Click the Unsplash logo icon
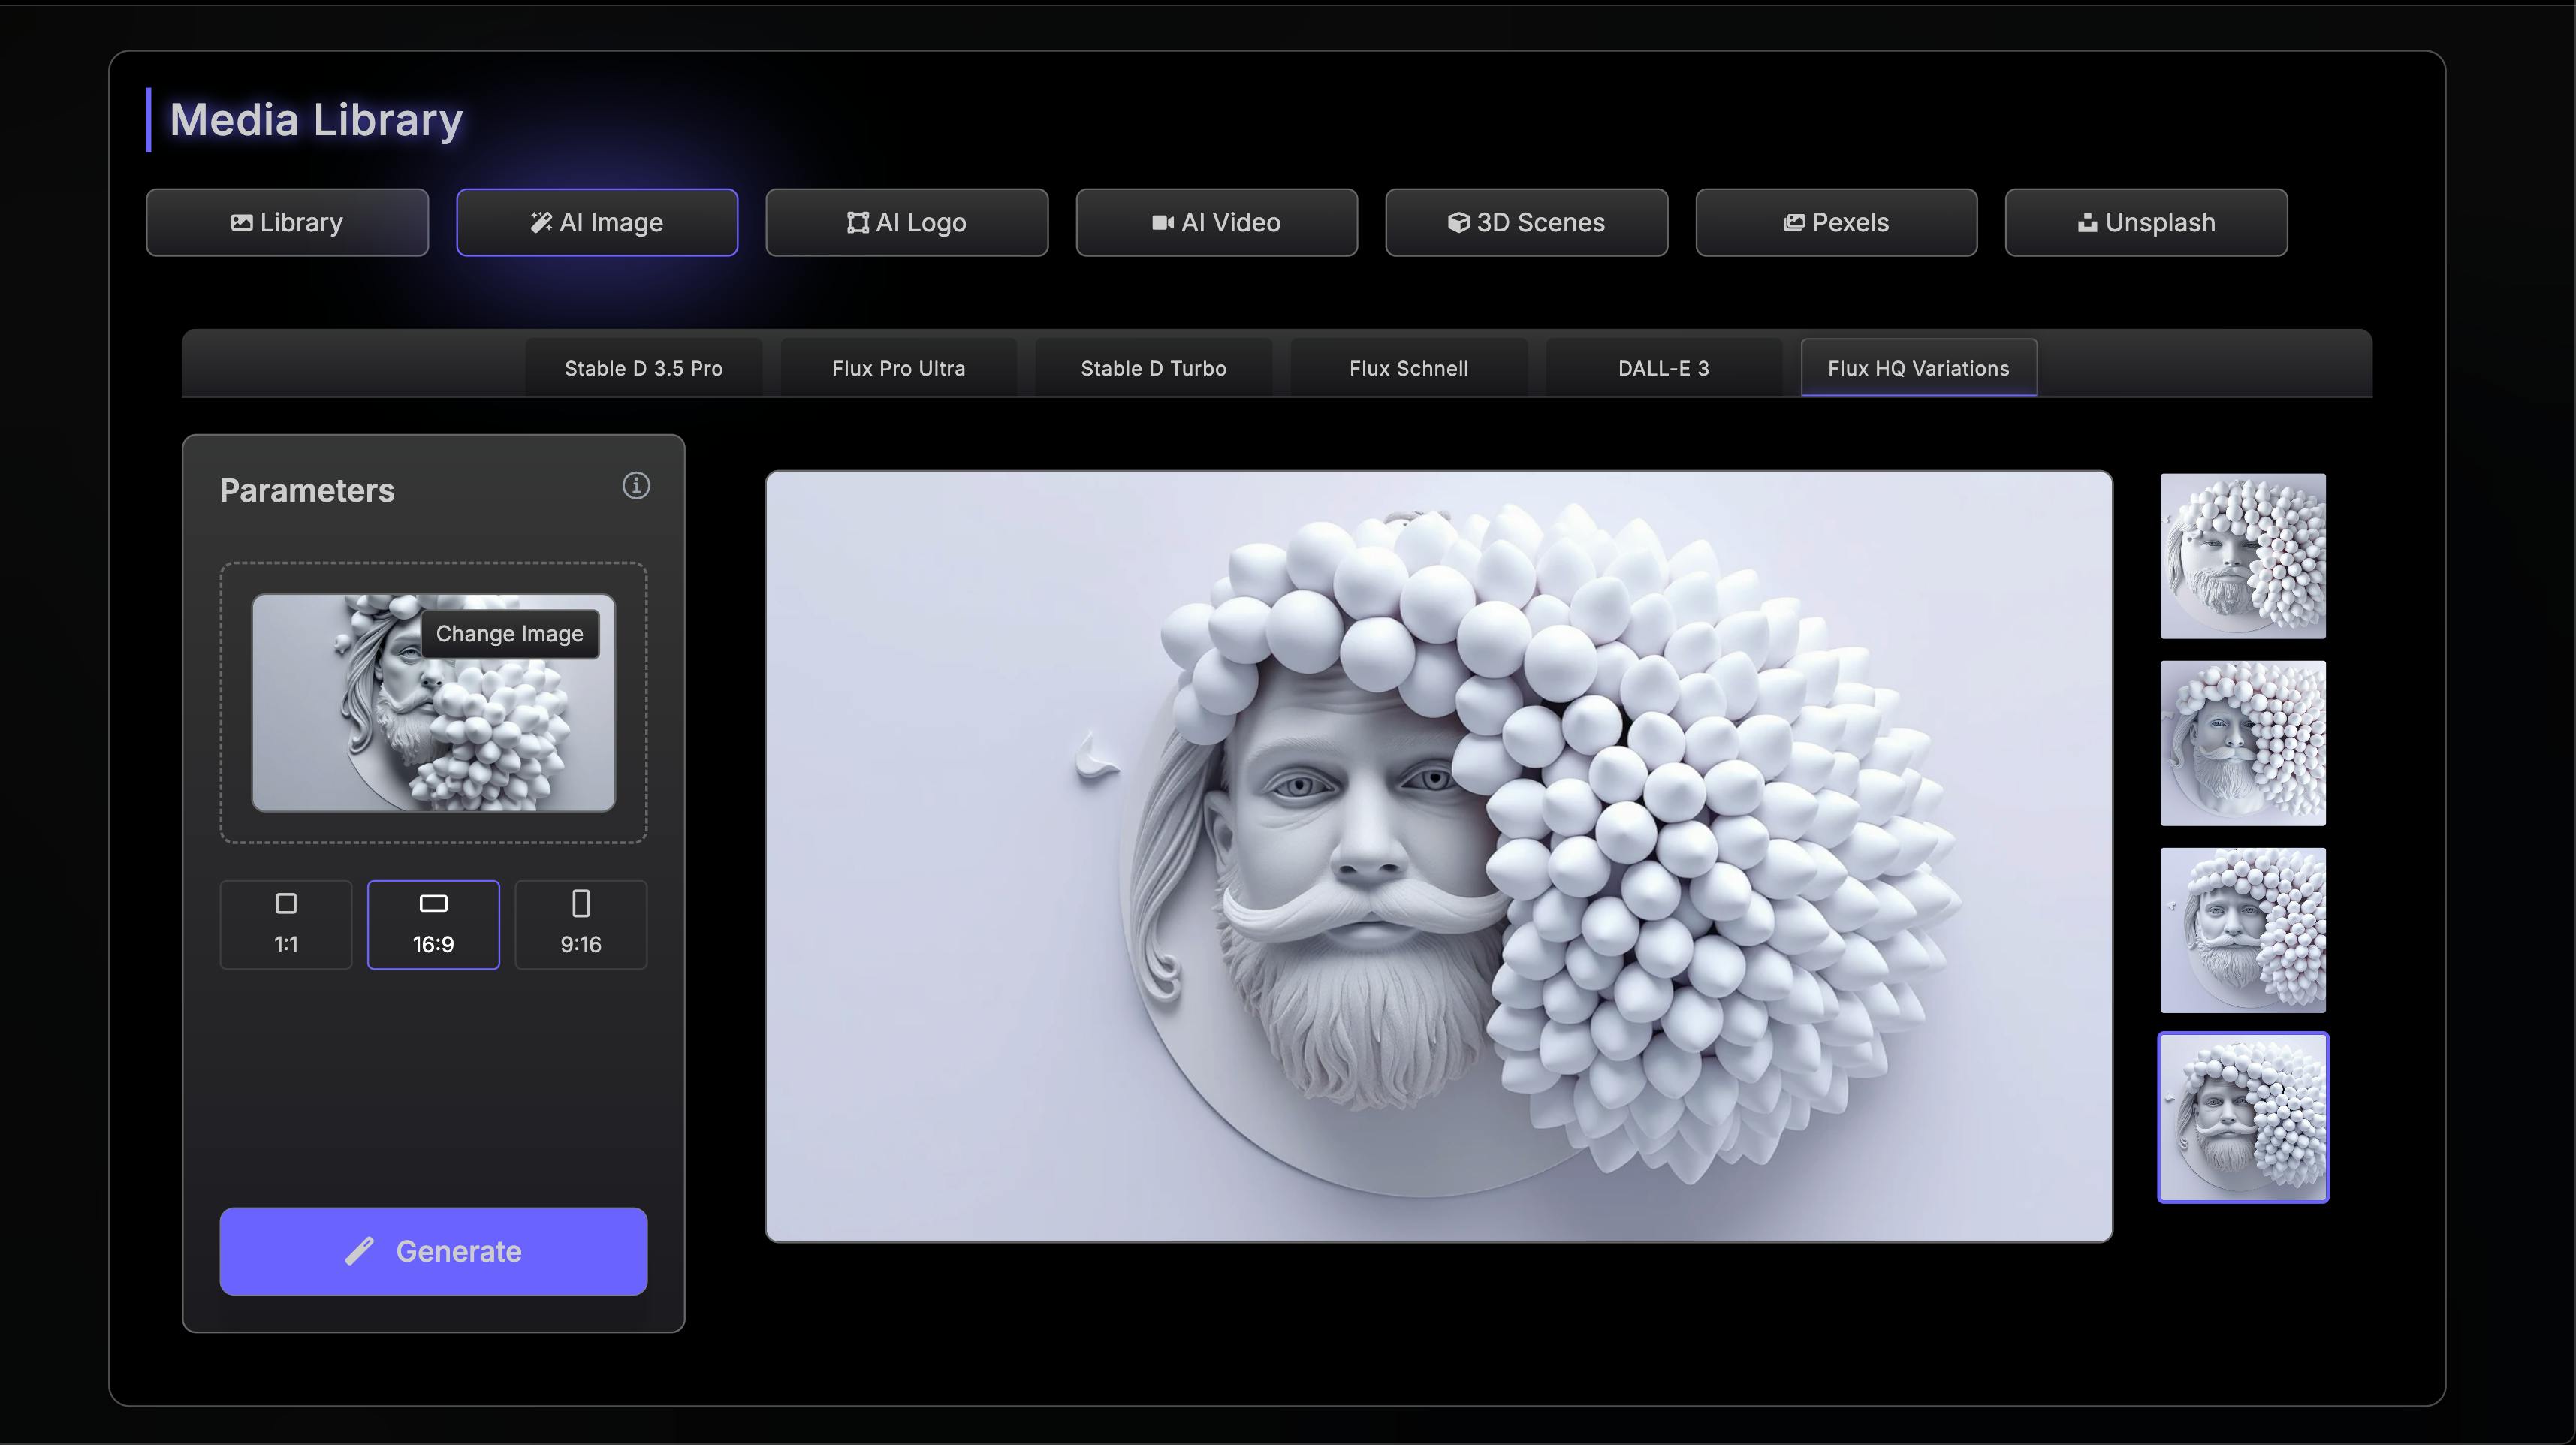 click(2087, 223)
